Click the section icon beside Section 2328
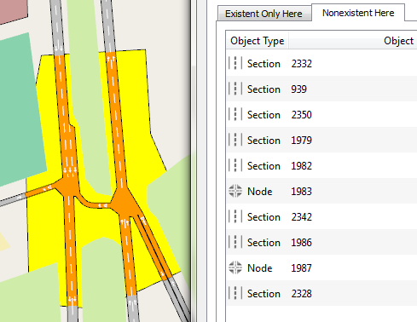The image size is (417, 322). (x=235, y=293)
